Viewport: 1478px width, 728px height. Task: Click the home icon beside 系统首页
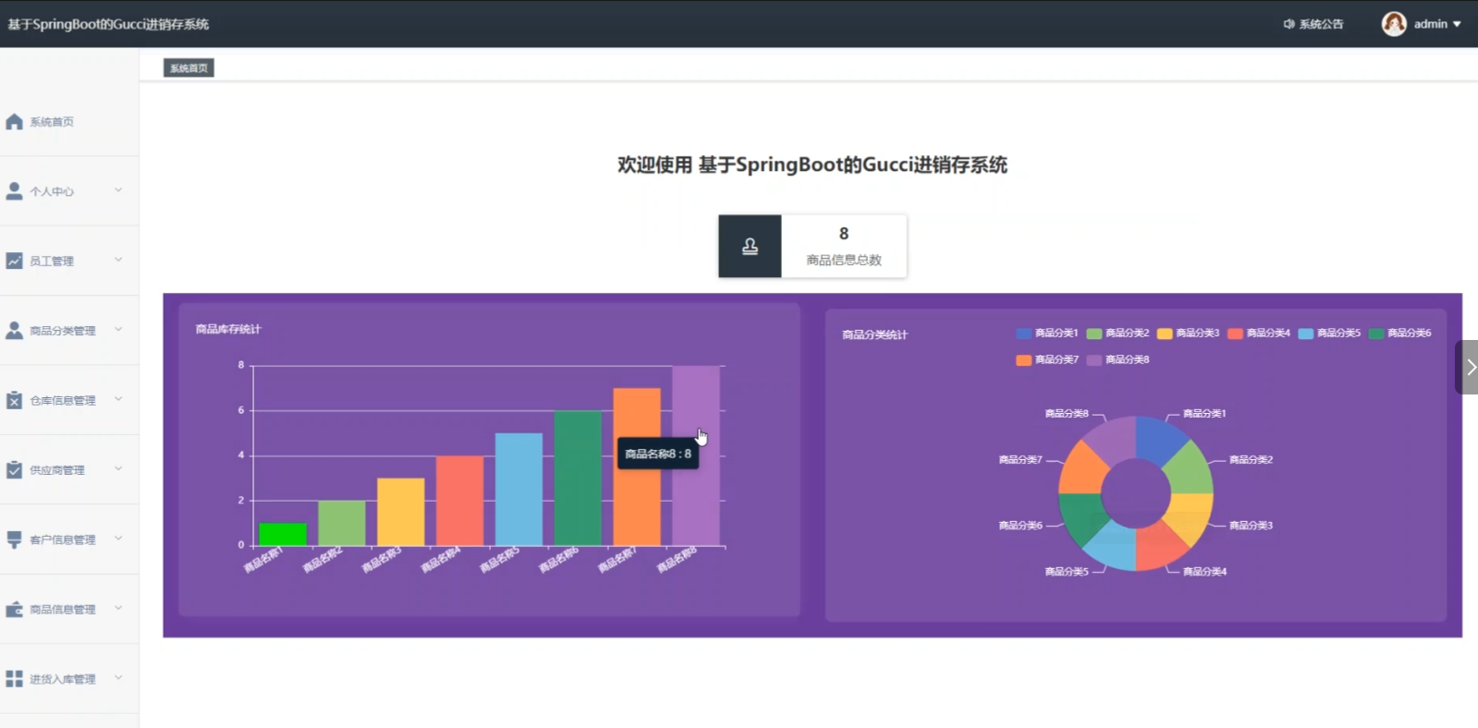click(14, 122)
